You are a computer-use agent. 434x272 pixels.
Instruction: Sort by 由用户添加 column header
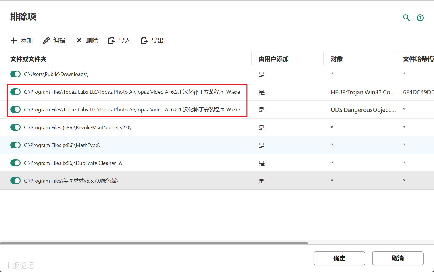[273, 59]
